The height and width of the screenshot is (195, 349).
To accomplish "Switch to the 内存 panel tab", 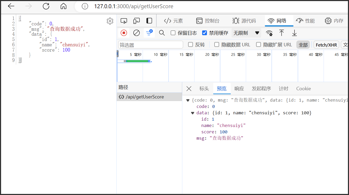I will pyautogui.click(x=334, y=21).
